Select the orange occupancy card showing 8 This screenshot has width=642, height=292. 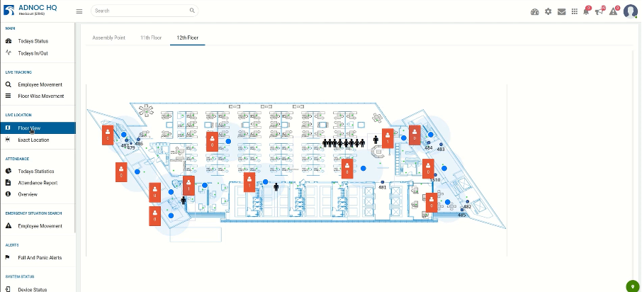tap(347, 168)
